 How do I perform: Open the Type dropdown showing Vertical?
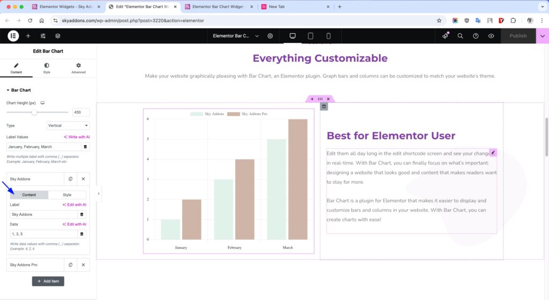coord(68,125)
